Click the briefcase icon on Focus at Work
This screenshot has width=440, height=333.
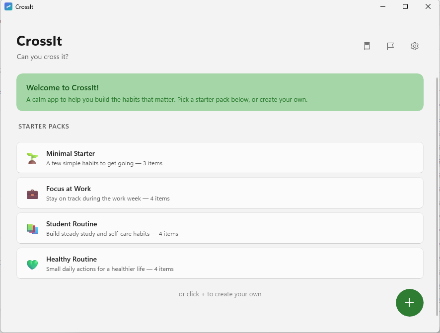[32, 194]
